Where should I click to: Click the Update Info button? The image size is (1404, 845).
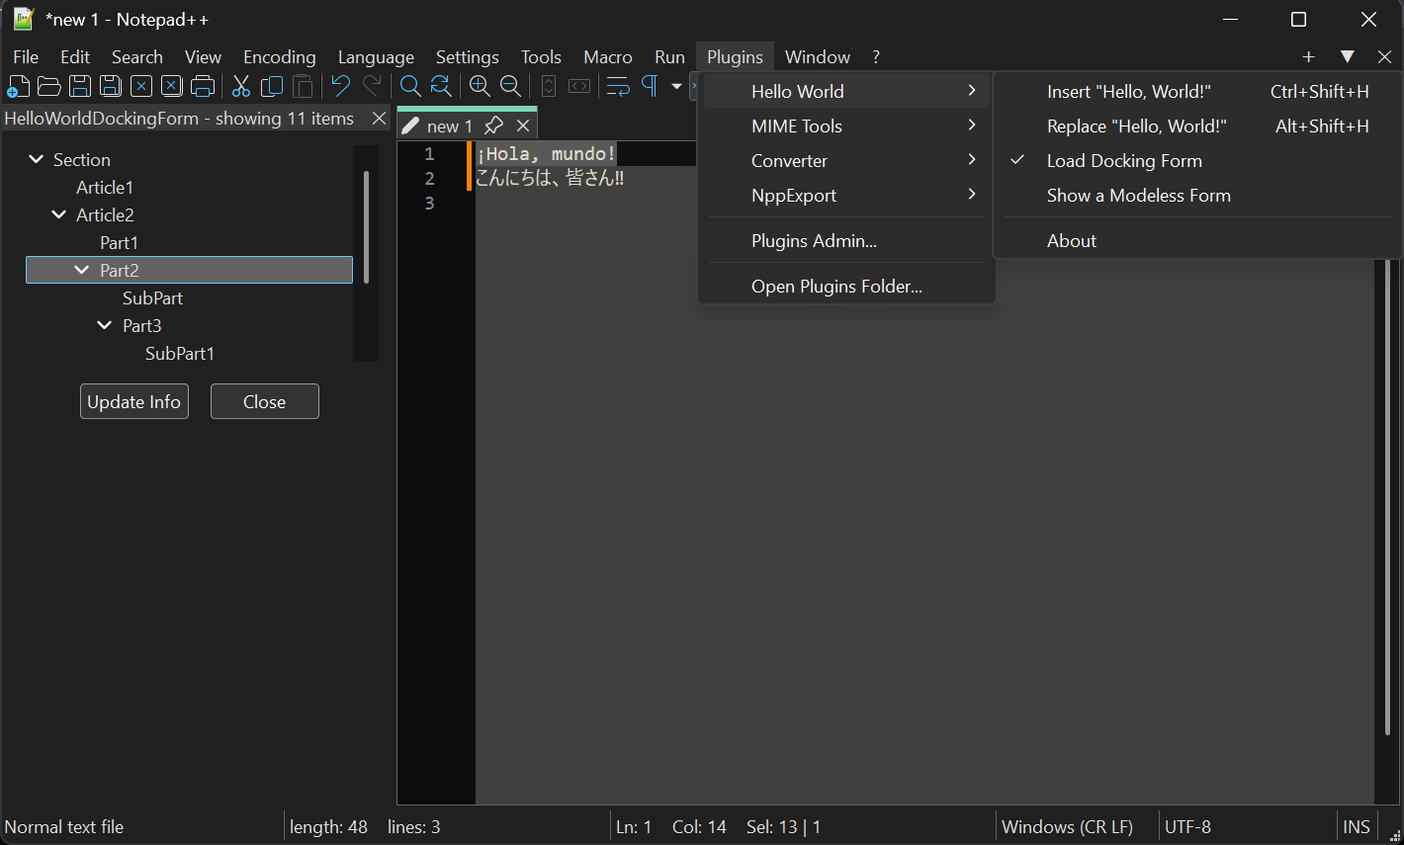(x=134, y=401)
